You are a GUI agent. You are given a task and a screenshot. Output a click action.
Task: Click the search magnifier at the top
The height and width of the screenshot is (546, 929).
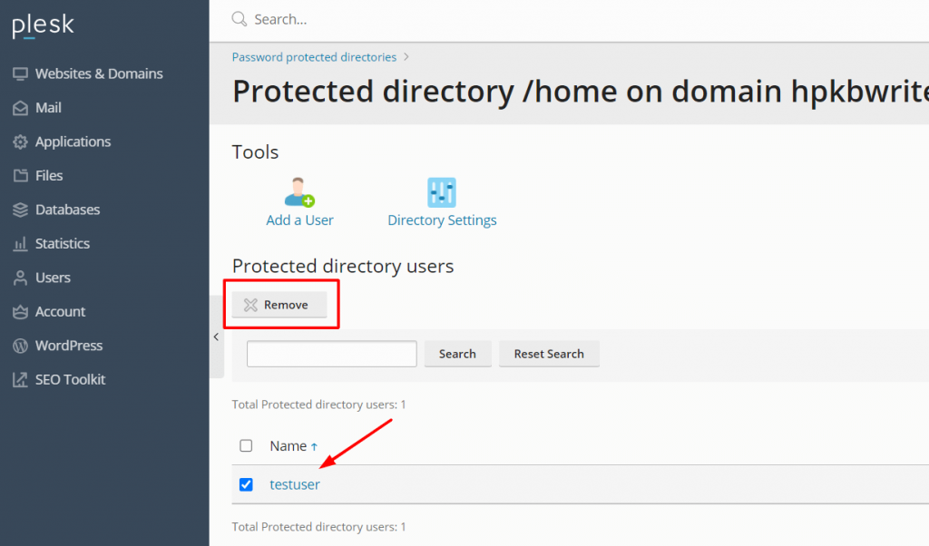239,18
